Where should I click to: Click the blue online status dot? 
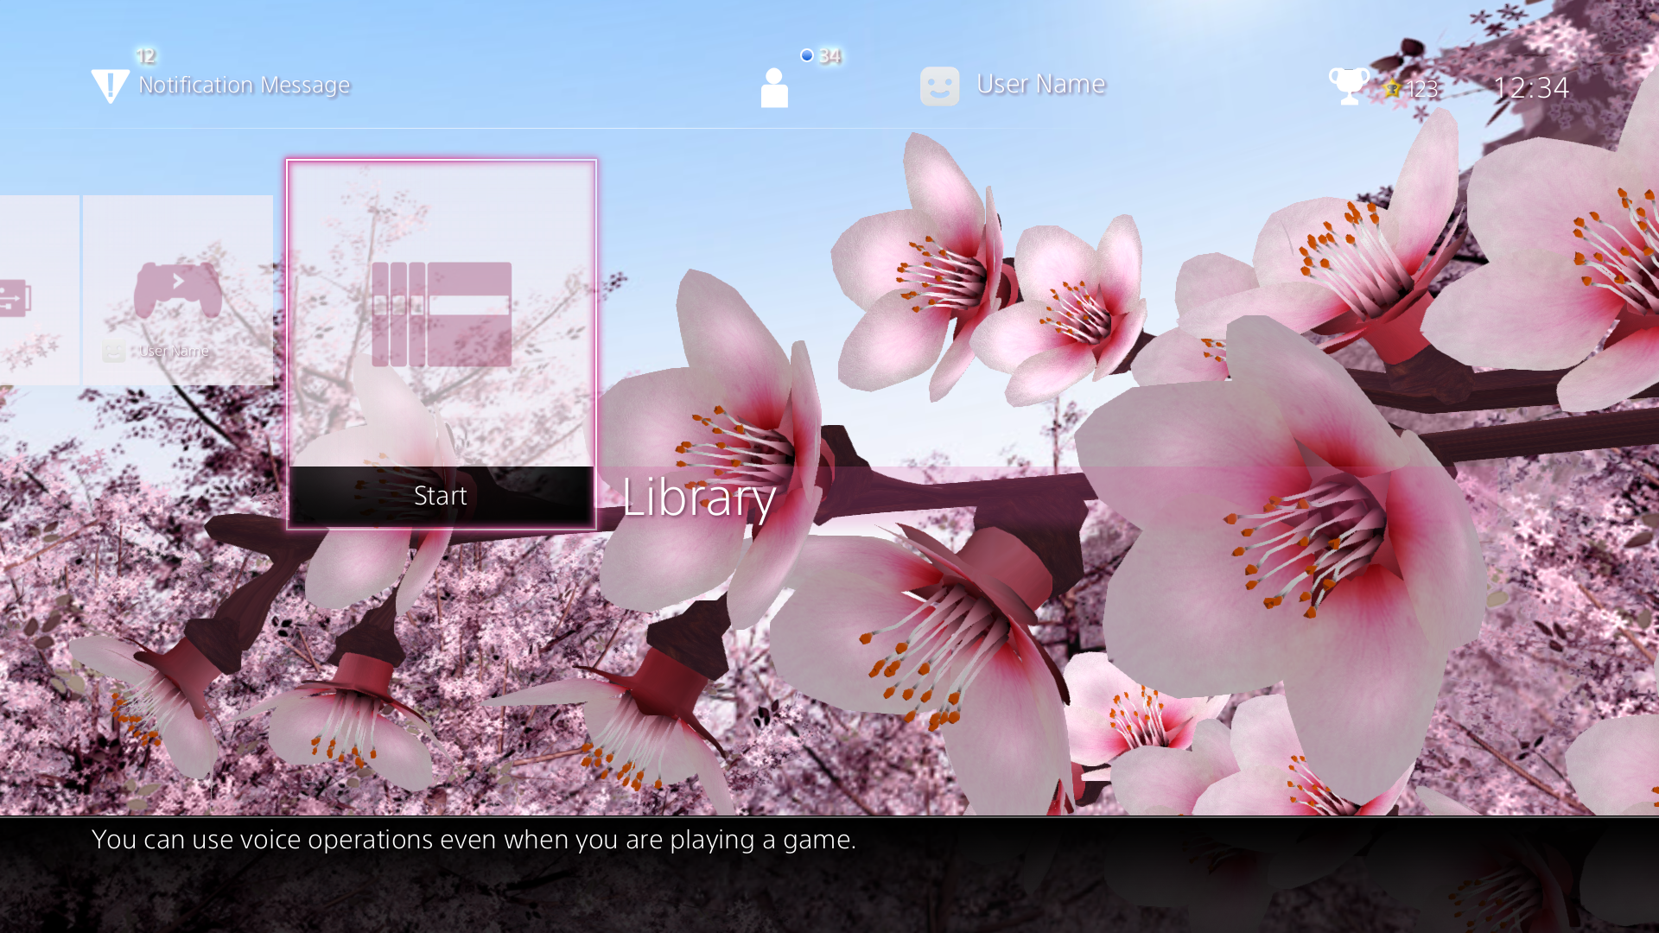pos(806,55)
